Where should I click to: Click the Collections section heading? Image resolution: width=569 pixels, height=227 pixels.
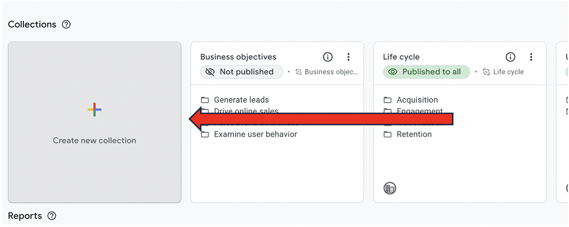click(x=32, y=24)
